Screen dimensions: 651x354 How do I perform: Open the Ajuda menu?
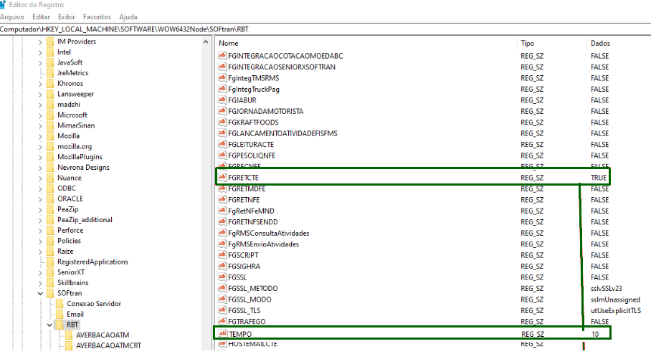[x=128, y=17]
